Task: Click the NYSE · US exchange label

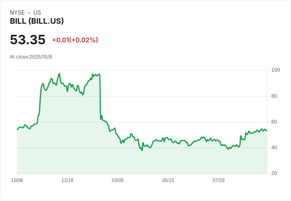Action: tap(25, 13)
